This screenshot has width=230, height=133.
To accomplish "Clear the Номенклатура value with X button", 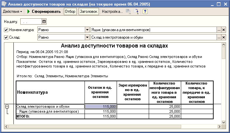I will [x=223, y=30].
